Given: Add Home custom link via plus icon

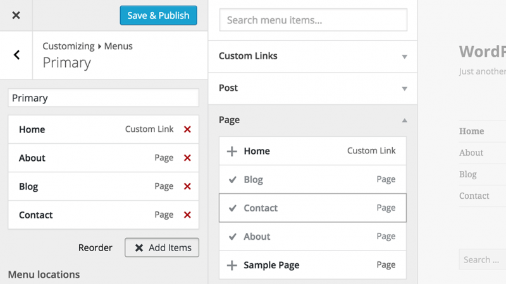Looking at the screenshot, I should [232, 151].
